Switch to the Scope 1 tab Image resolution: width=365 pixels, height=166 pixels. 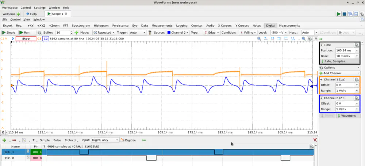tap(58, 14)
